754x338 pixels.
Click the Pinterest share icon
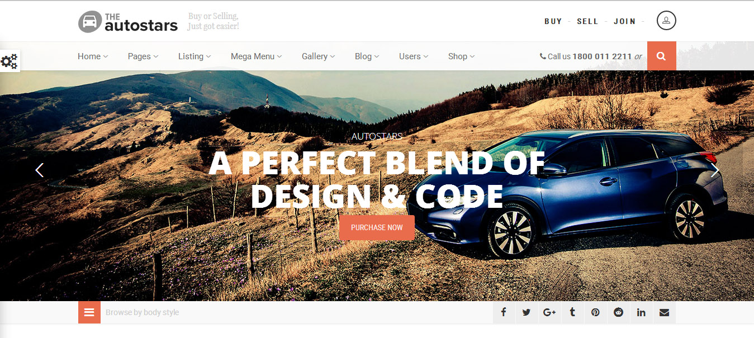(x=595, y=312)
